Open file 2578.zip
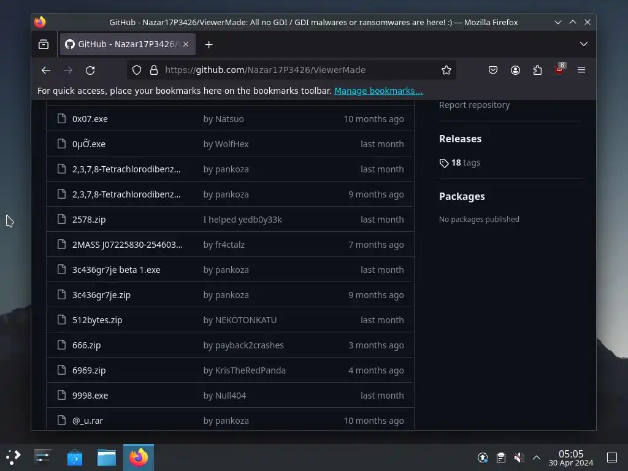628x471 pixels. 89,220
